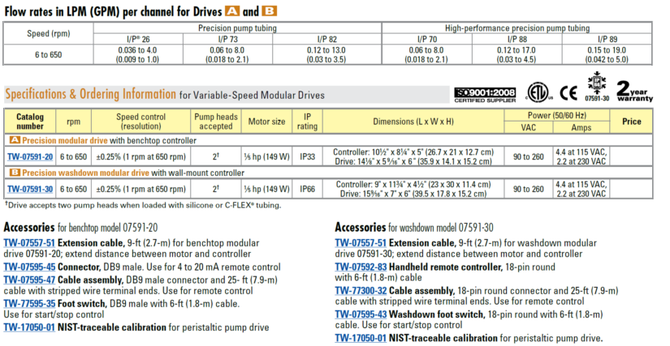Open catalog number link TW-07591-30
670x346 pixels.
(x=30, y=189)
